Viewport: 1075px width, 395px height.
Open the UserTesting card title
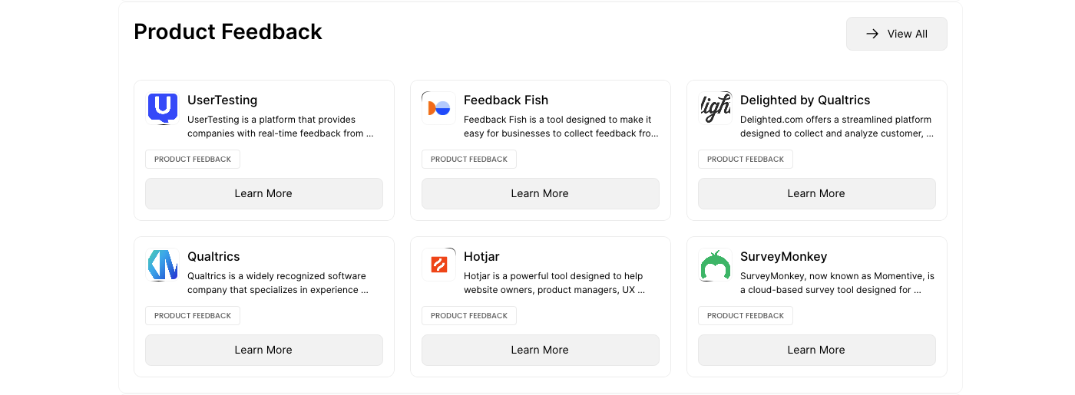(x=222, y=100)
